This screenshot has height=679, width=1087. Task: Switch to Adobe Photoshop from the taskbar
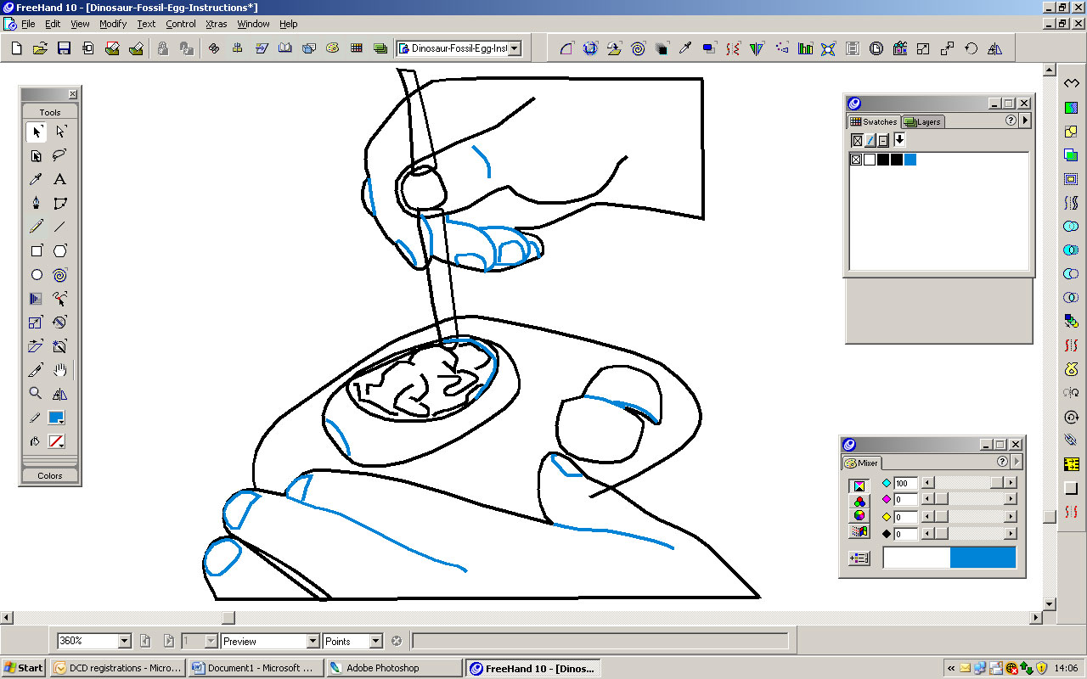394,668
